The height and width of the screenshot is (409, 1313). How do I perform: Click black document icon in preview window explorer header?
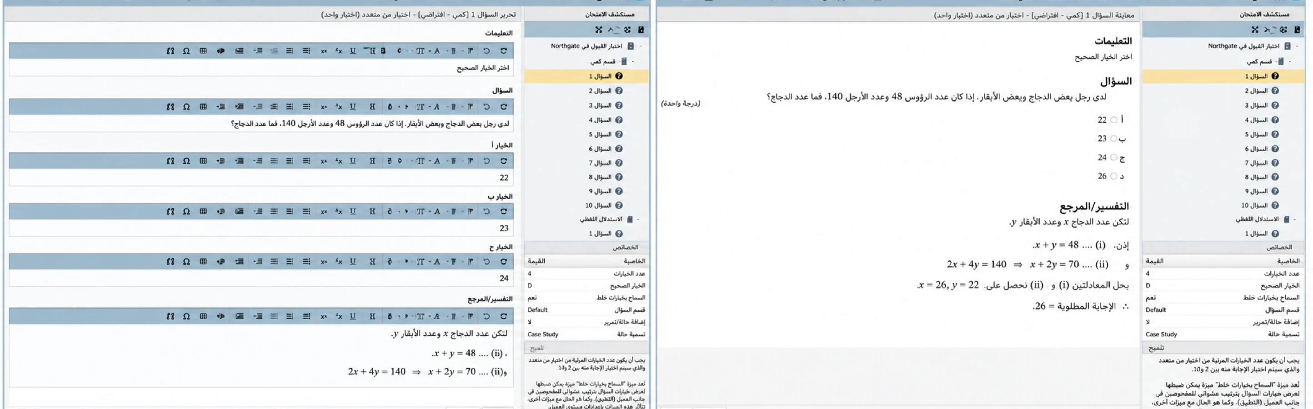(x=1297, y=30)
